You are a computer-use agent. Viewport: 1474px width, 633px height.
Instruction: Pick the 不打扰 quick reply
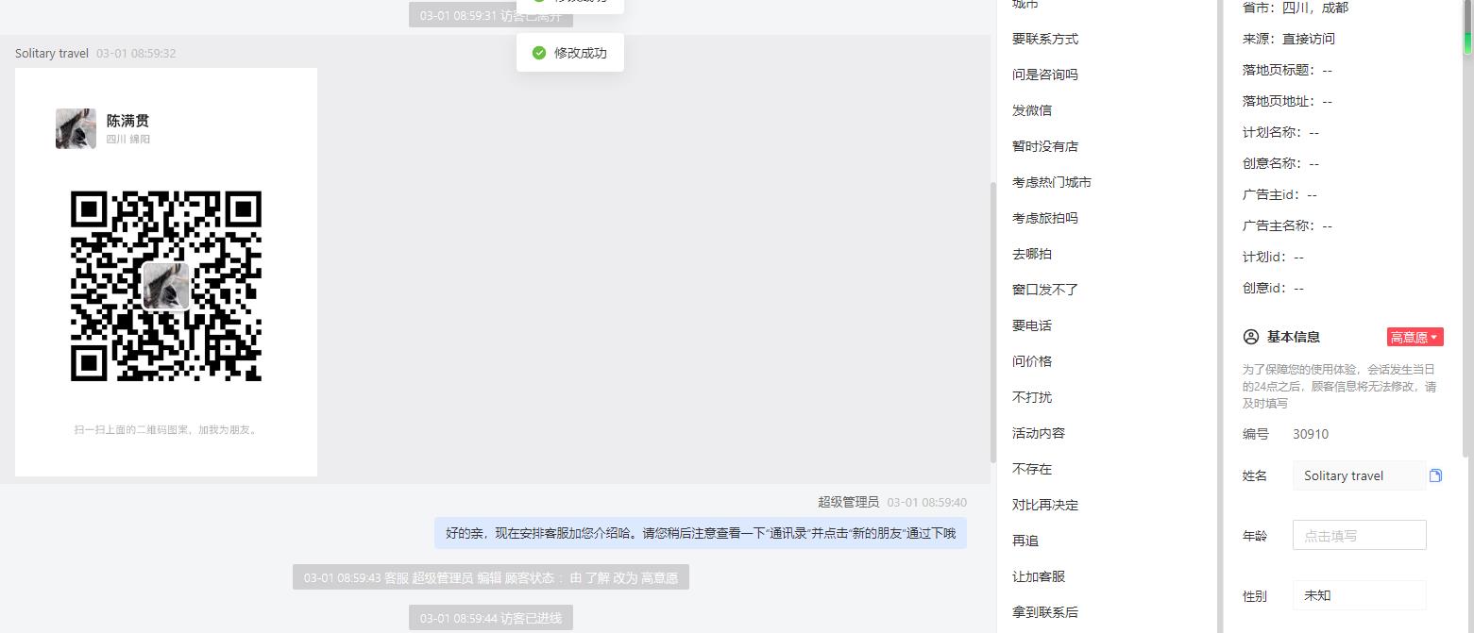[x=1032, y=397]
